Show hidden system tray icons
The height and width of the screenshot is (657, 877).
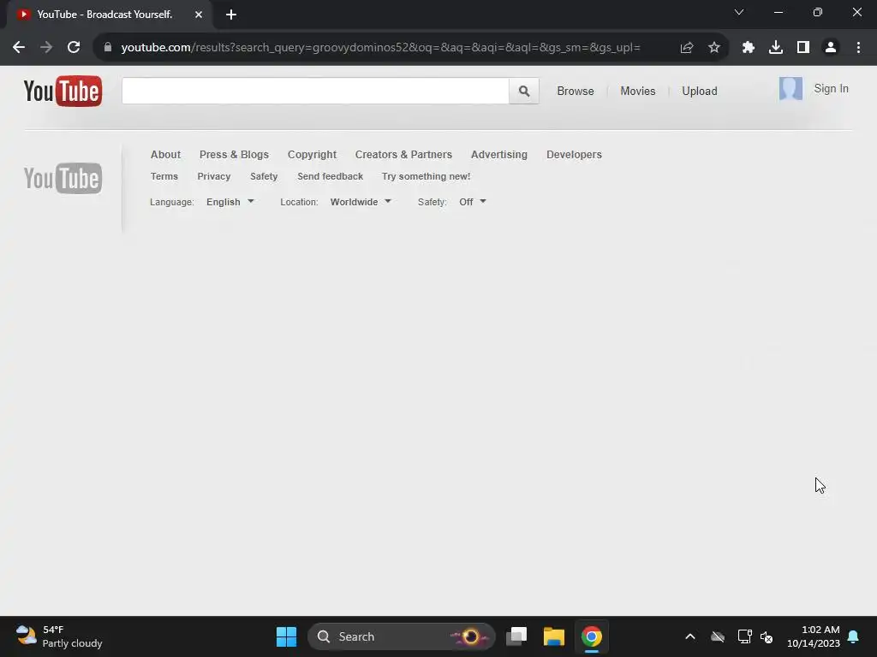click(690, 636)
